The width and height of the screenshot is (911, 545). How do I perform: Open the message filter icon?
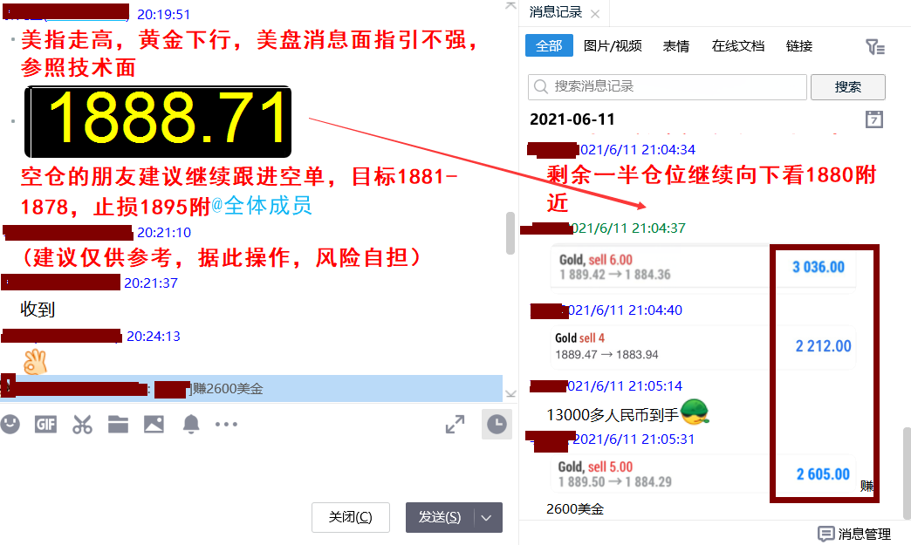874,46
